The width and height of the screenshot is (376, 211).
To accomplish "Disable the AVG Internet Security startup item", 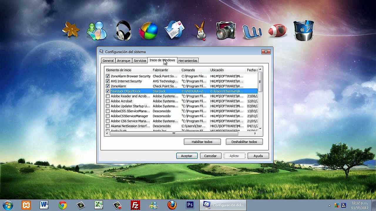I will [108, 81].
